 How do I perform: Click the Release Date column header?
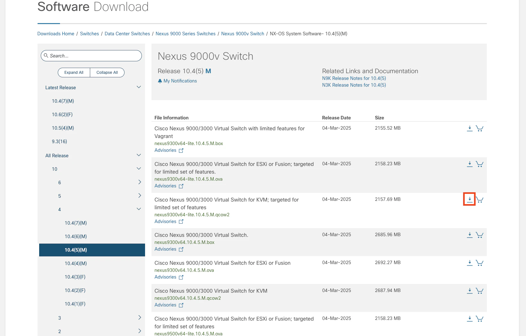[x=336, y=118]
